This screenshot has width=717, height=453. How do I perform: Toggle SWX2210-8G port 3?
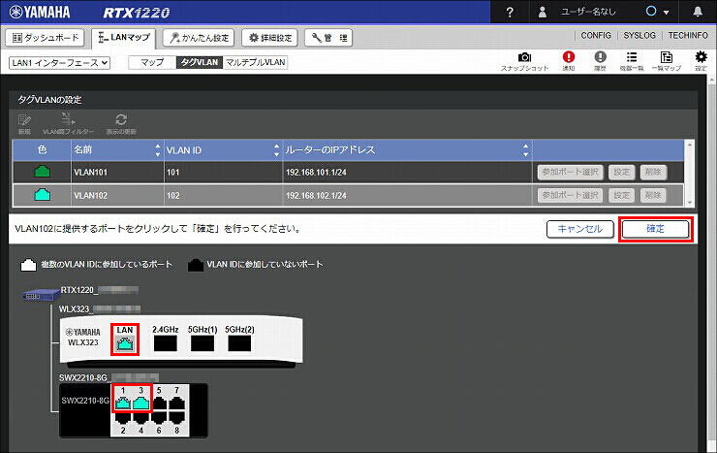click(140, 404)
